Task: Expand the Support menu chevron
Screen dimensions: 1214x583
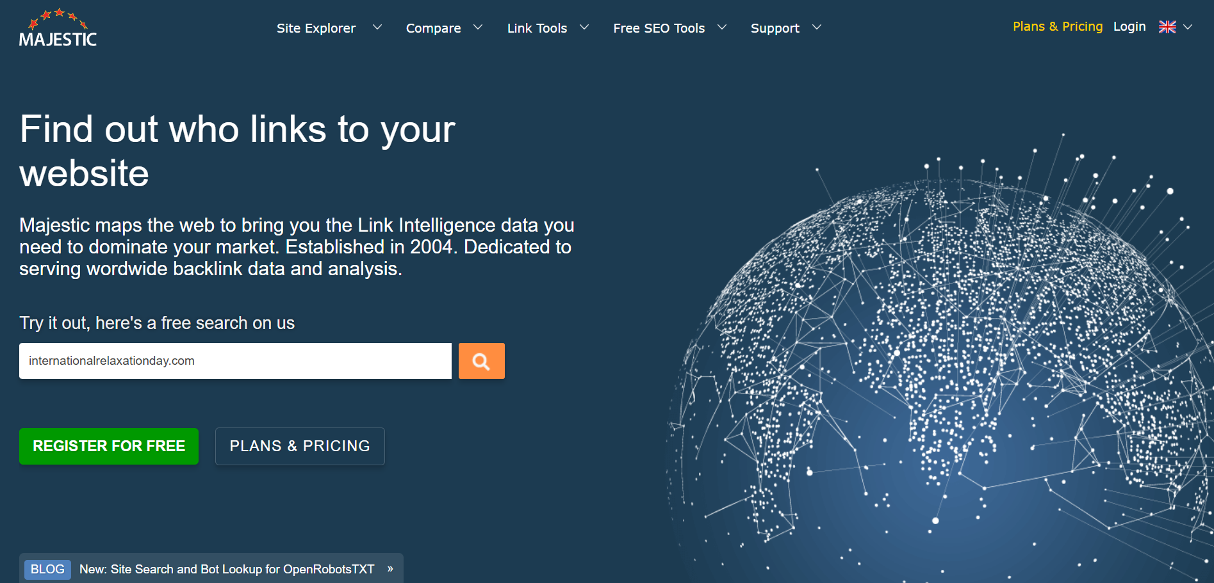Action: pyautogui.click(x=817, y=27)
